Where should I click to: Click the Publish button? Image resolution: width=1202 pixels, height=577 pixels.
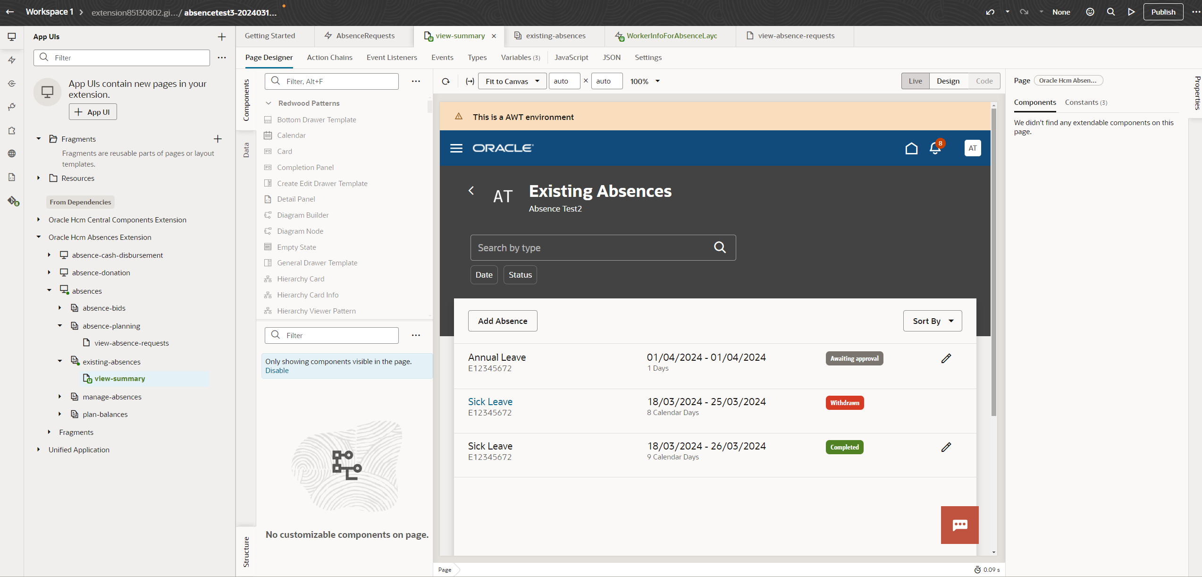pyautogui.click(x=1163, y=12)
